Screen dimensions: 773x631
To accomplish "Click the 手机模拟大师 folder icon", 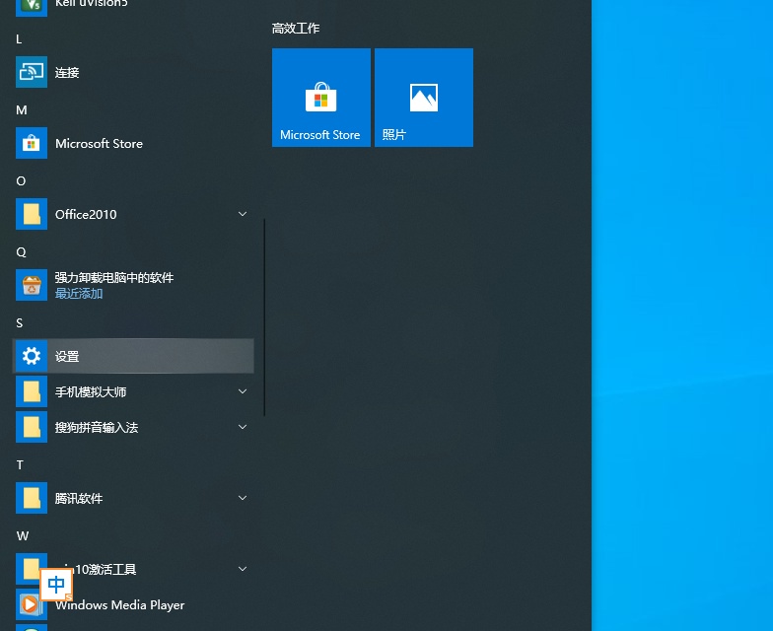I will click(32, 391).
